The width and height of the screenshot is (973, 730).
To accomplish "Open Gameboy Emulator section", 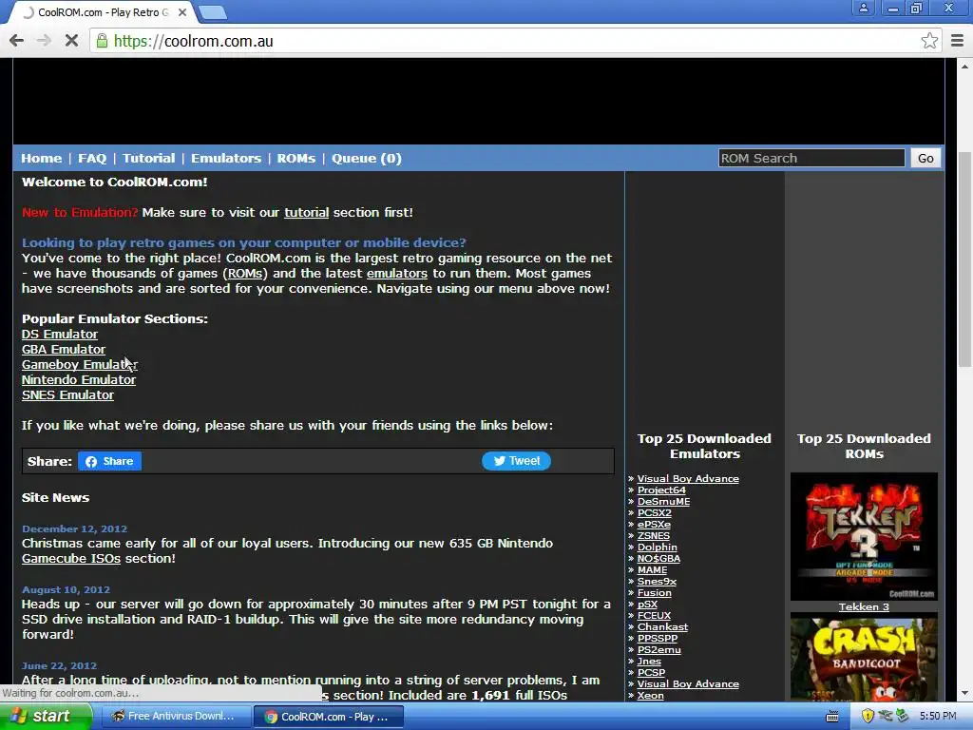I will pos(79,364).
